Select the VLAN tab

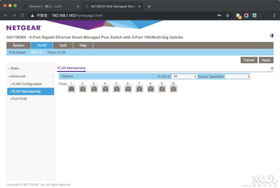tap(42, 45)
